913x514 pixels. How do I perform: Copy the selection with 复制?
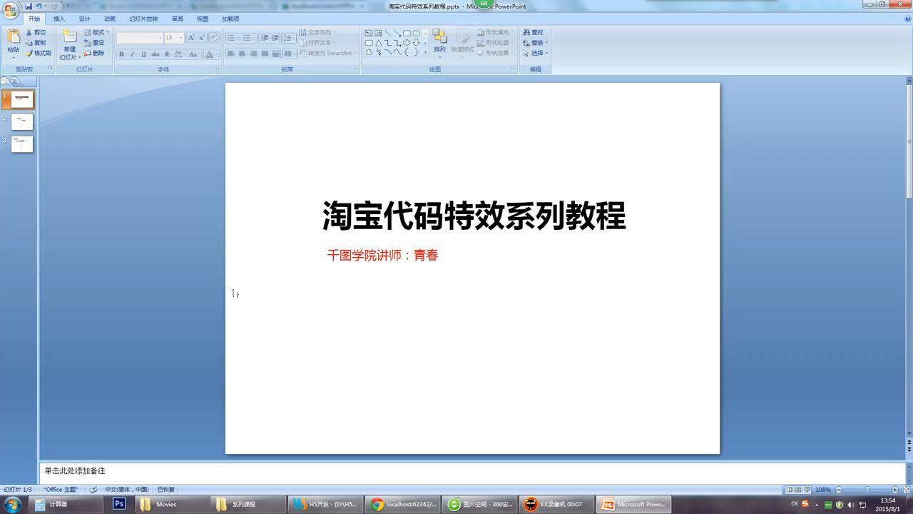coord(36,43)
